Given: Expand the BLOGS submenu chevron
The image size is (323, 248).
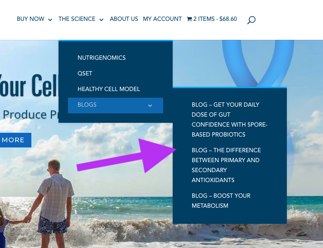Looking at the screenshot, I should coord(150,106).
